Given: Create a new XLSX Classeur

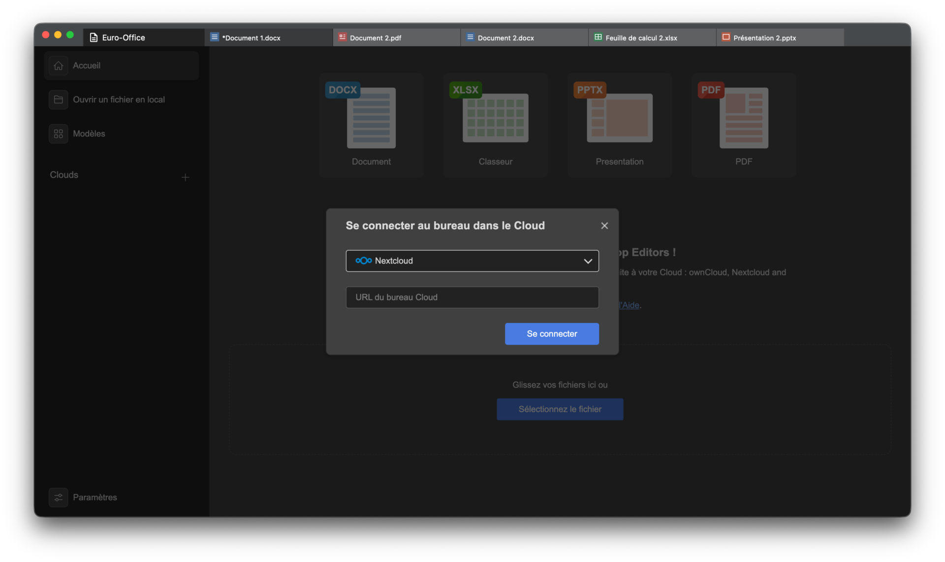Looking at the screenshot, I should pyautogui.click(x=495, y=125).
